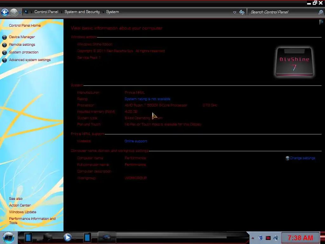Select the System breadcrumb segment
The width and height of the screenshot is (325, 244).
(x=112, y=12)
